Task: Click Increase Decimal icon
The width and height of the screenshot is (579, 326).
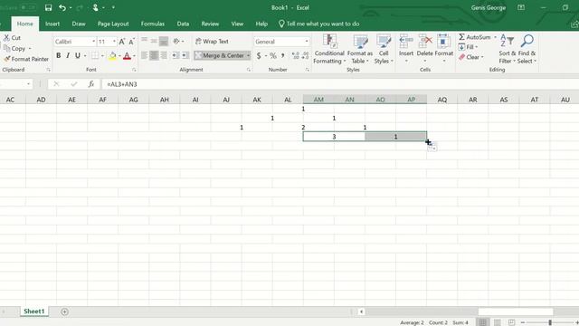Action: coord(296,56)
